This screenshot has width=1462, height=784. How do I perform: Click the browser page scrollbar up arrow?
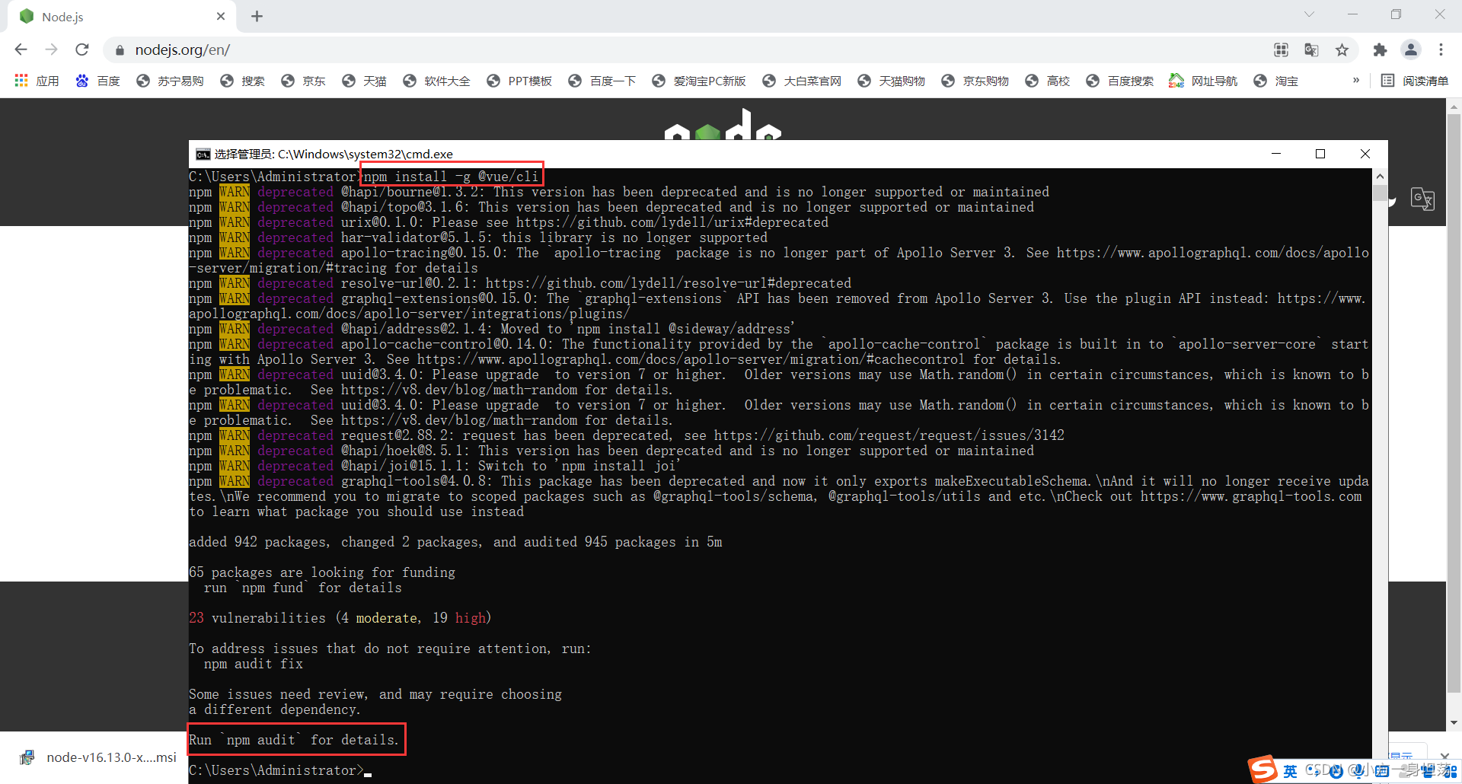(x=1454, y=107)
